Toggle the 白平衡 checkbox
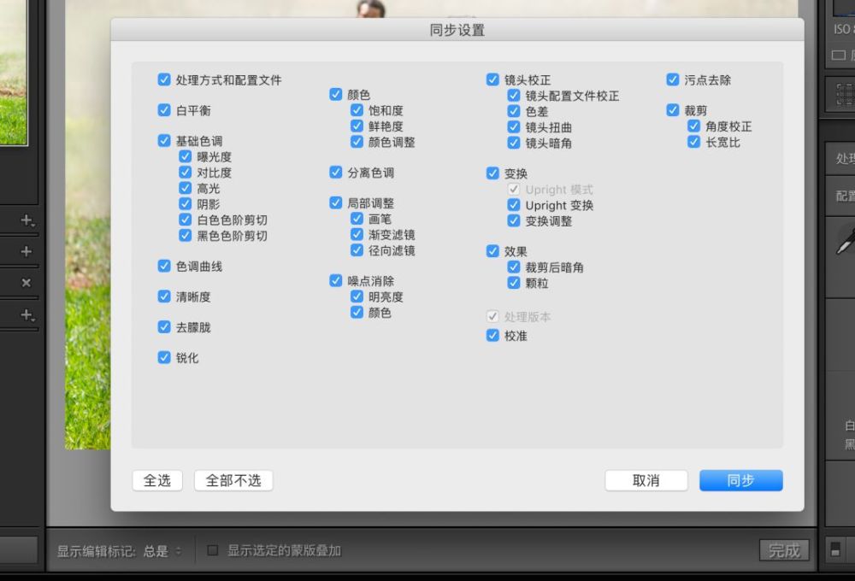Viewport: 855px width, 581px height. [164, 110]
